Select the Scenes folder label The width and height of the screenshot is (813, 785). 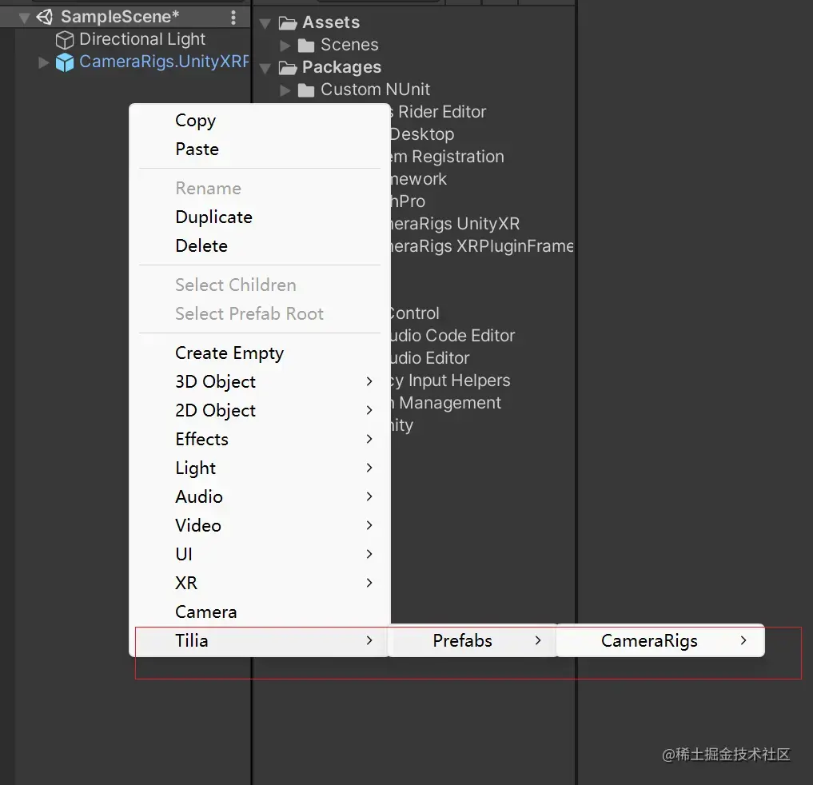coord(349,45)
